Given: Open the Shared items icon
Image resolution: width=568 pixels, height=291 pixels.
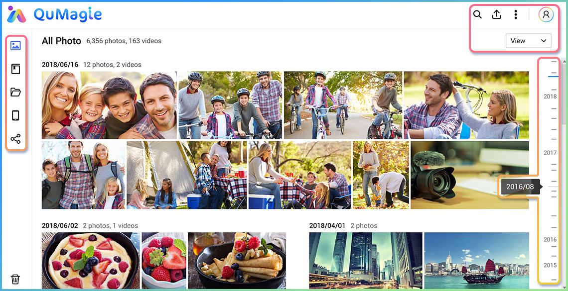Looking at the screenshot, I should coord(15,139).
